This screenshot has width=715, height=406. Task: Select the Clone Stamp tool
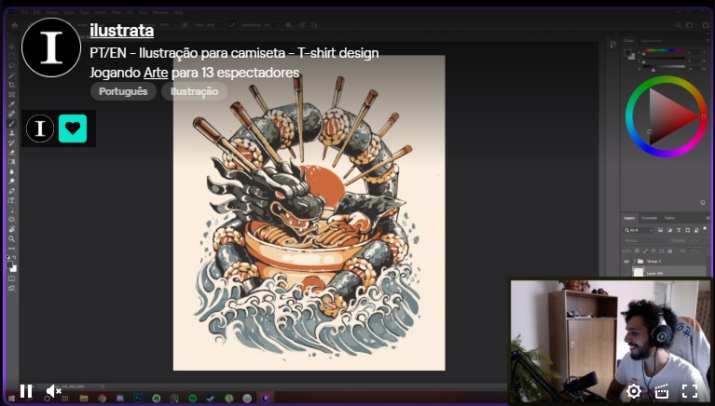pos(12,133)
